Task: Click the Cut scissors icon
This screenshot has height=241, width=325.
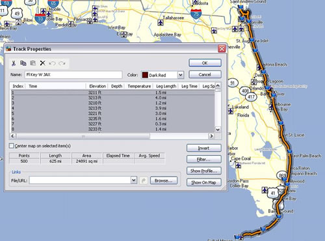Action: tap(14, 63)
